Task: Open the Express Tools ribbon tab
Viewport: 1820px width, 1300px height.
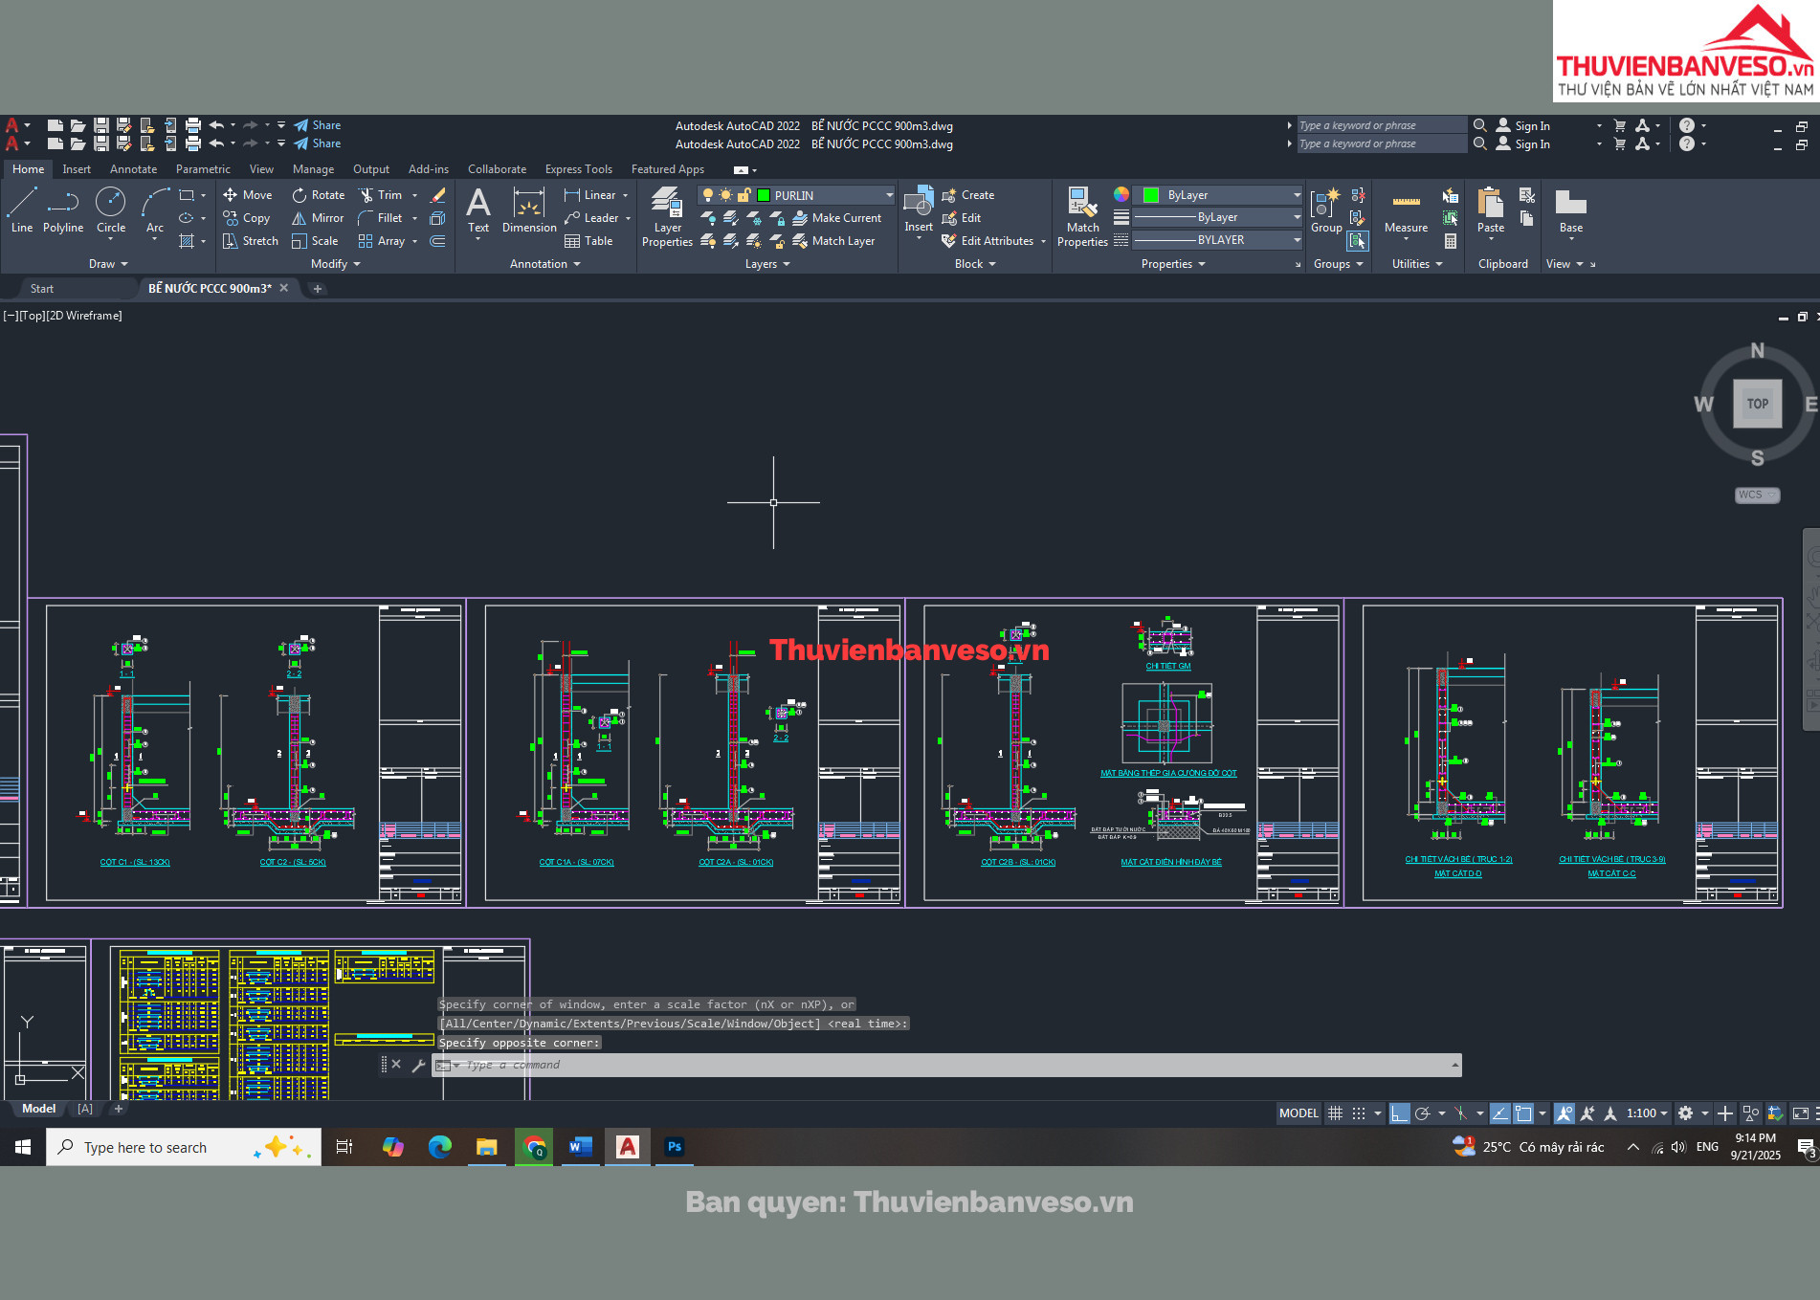Action: (x=578, y=169)
